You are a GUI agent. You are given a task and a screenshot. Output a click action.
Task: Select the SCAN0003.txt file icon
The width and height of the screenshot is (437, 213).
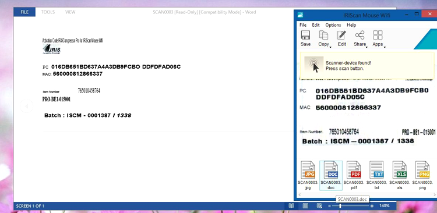click(376, 170)
